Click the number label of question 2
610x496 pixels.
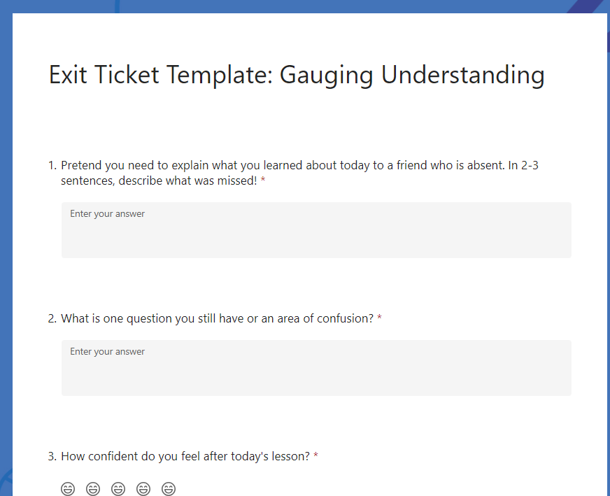52,318
